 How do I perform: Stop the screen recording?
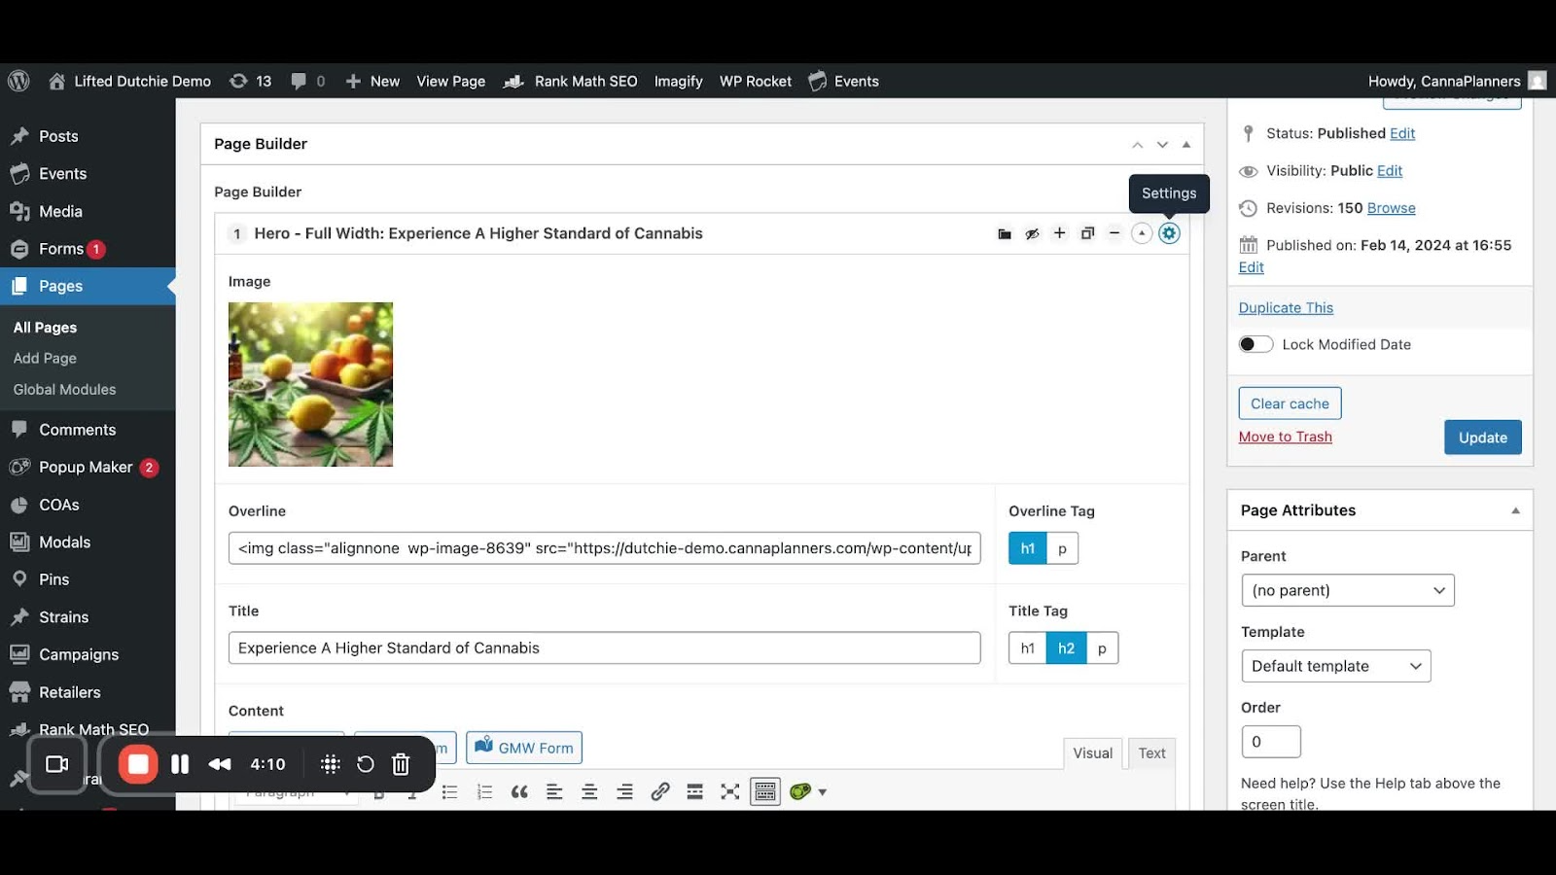138,764
